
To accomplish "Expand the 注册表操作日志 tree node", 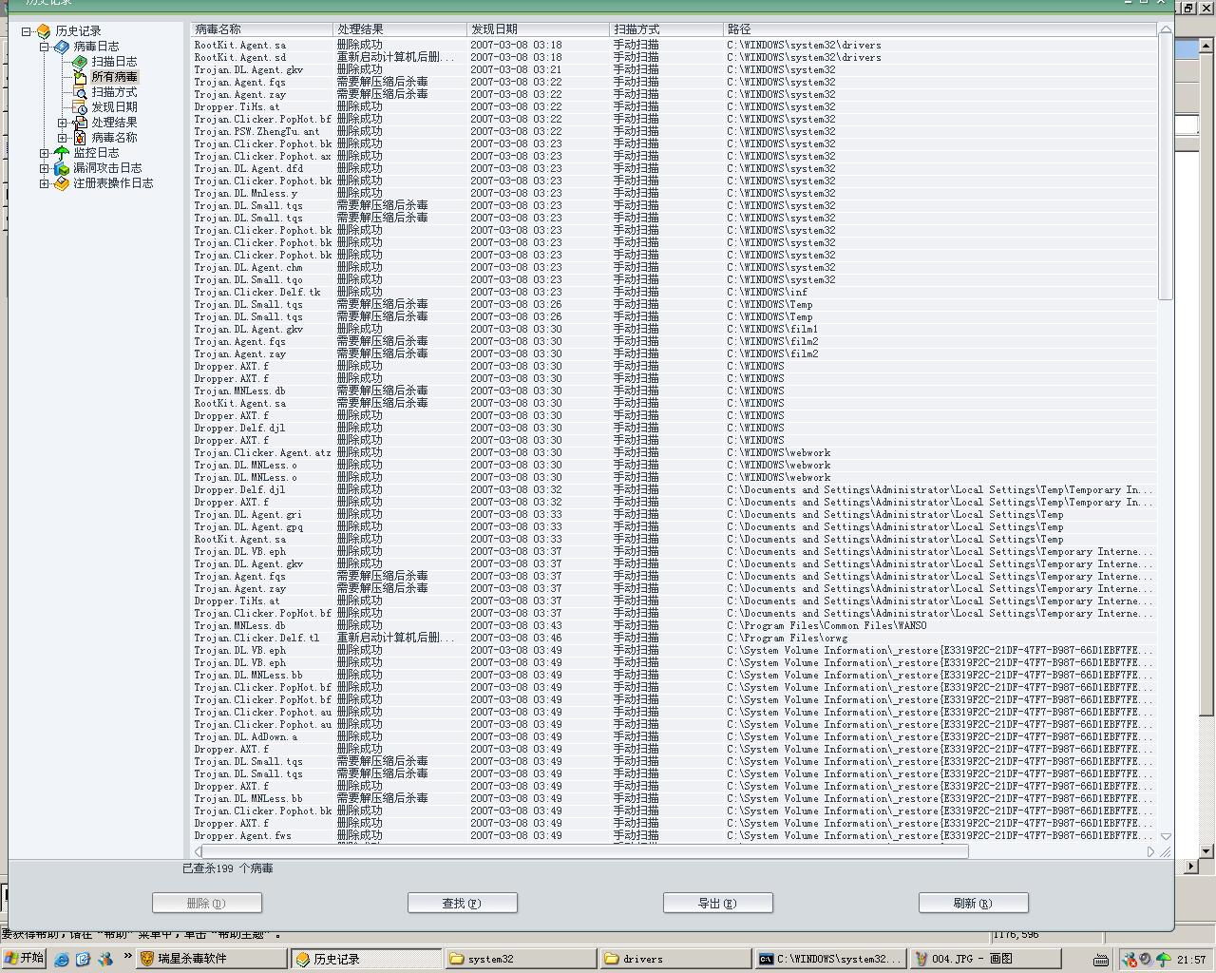I will (x=45, y=183).
